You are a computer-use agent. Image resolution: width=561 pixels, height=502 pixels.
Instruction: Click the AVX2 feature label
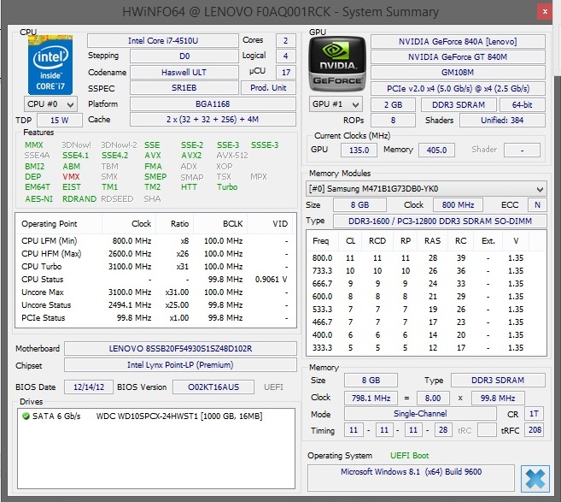(190, 156)
